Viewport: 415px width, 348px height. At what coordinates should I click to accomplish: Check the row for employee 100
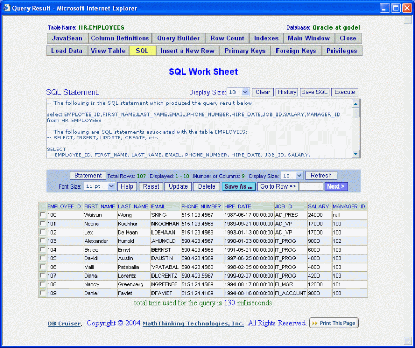coord(42,215)
